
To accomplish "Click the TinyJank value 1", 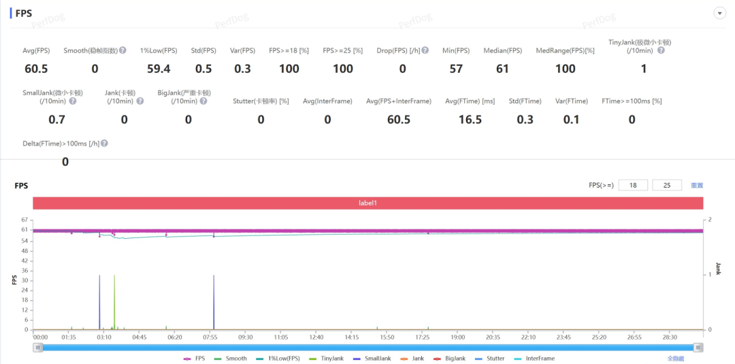I will click(644, 69).
